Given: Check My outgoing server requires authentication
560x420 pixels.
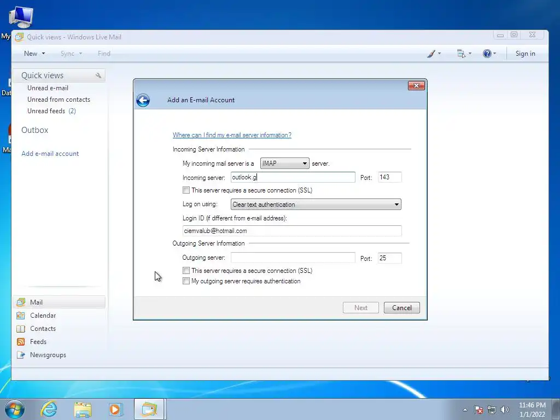Looking at the screenshot, I should [186, 281].
